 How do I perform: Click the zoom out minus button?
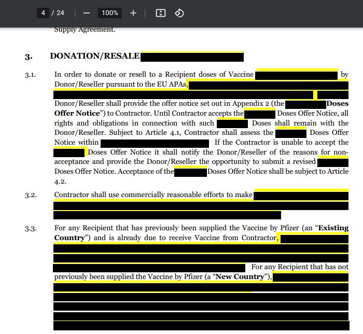pyautogui.click(x=86, y=13)
